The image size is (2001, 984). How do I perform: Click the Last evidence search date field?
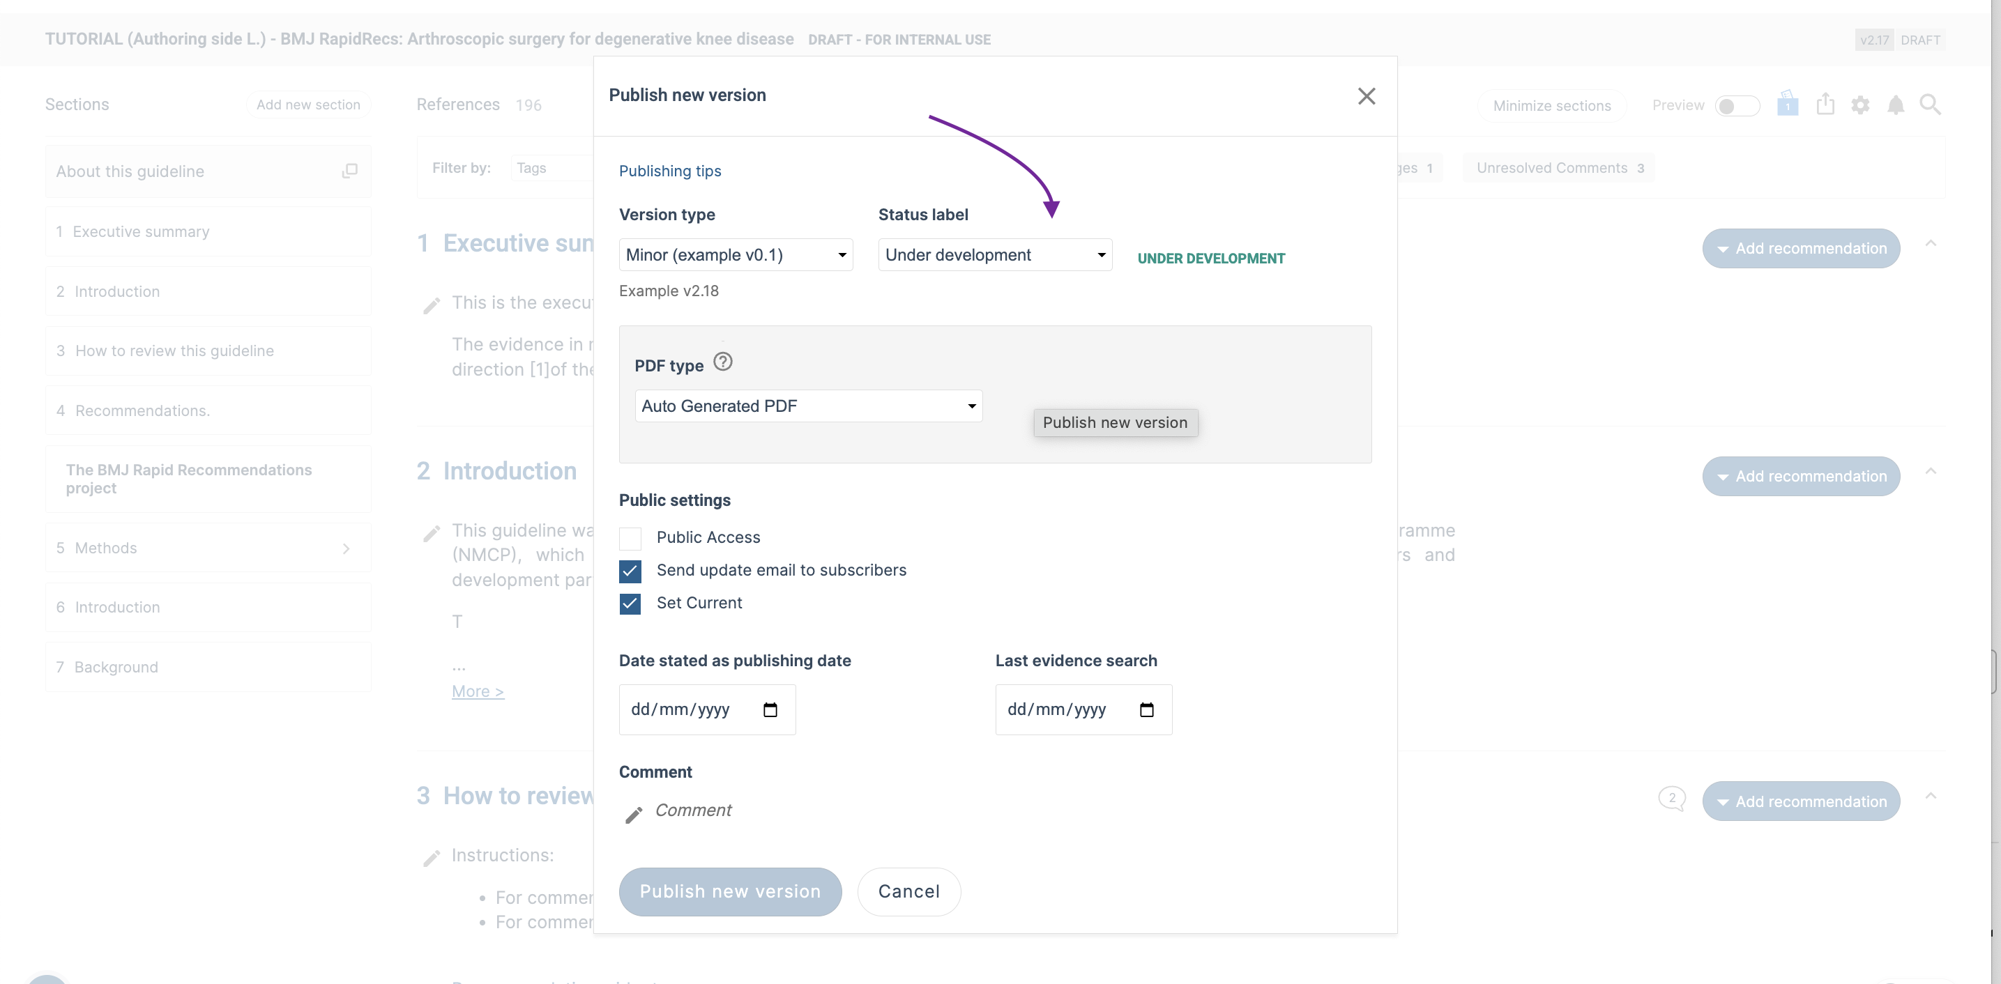click(x=1083, y=709)
